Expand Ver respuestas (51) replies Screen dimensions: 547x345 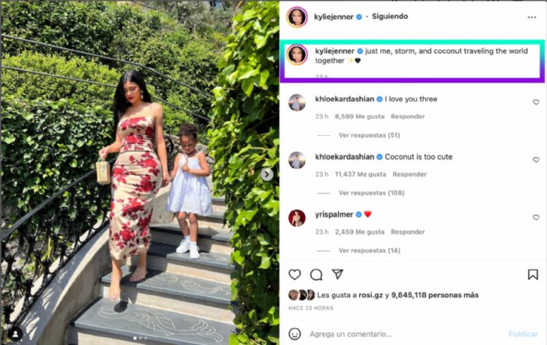point(369,135)
